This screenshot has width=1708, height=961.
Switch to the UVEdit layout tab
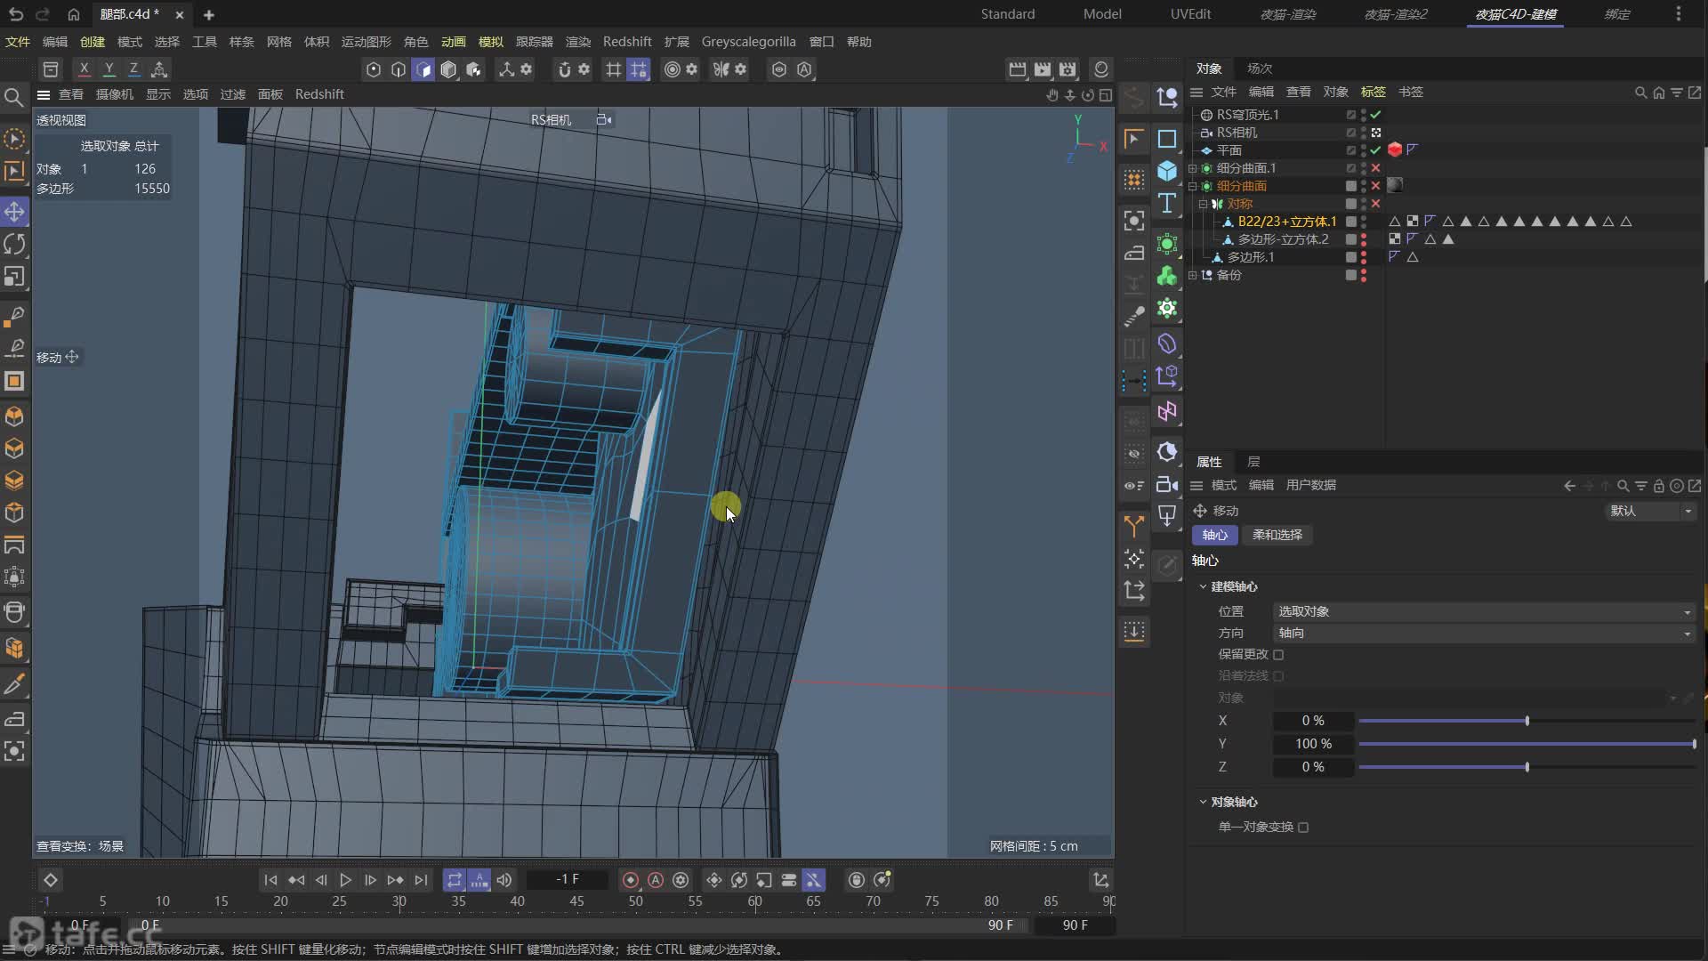point(1190,14)
